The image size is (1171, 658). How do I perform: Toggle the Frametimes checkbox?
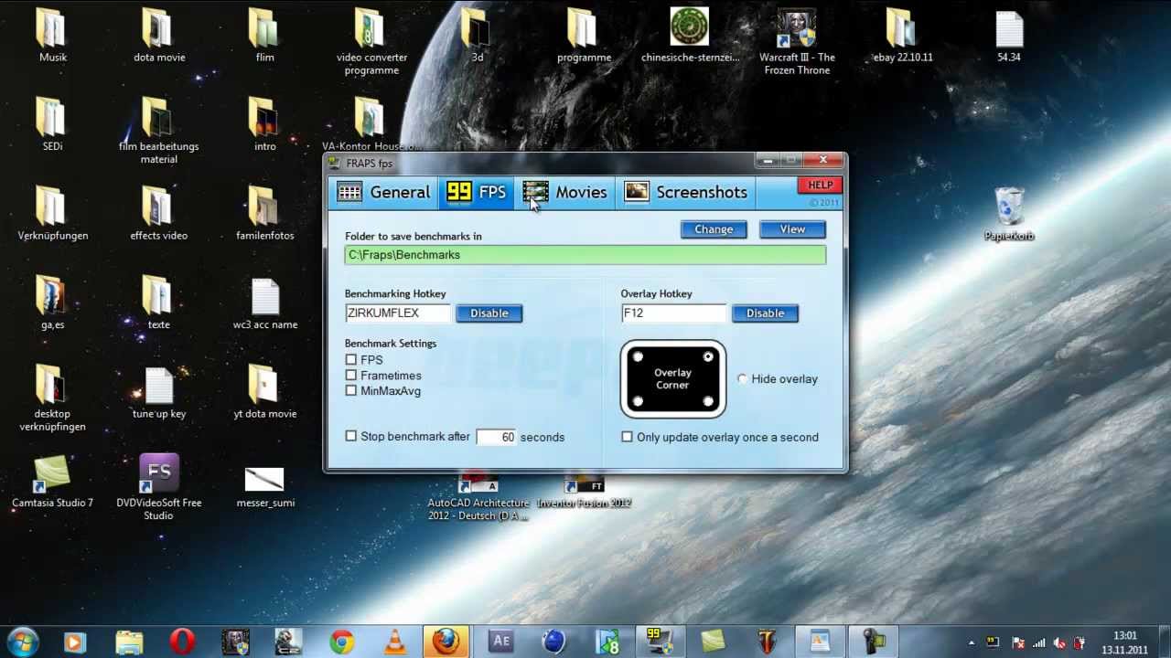tap(351, 376)
